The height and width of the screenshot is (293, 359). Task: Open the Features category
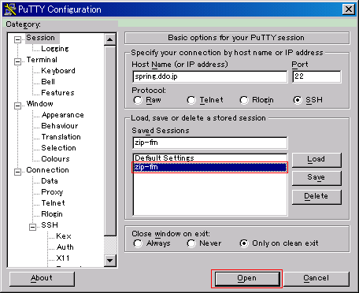pos(57,93)
